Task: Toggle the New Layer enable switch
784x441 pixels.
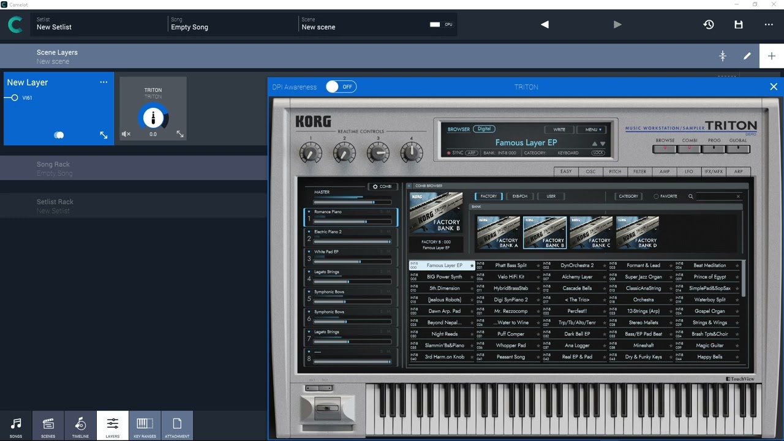Action: coord(59,135)
